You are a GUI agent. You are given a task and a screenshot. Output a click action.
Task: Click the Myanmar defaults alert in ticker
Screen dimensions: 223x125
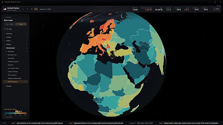tap(96, 123)
